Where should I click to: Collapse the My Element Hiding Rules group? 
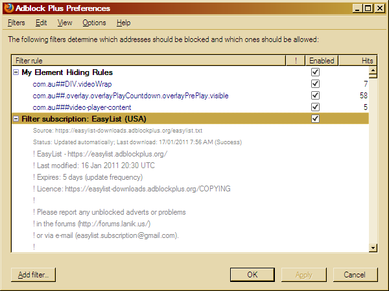[x=16, y=72]
